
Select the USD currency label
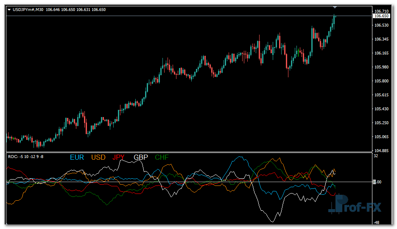[x=98, y=157]
